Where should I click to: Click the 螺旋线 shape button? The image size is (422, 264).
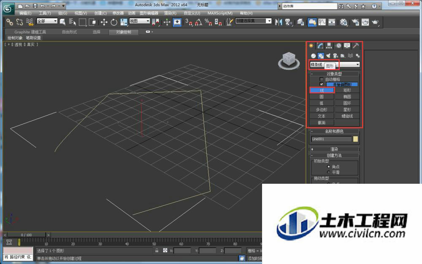pos(347,116)
